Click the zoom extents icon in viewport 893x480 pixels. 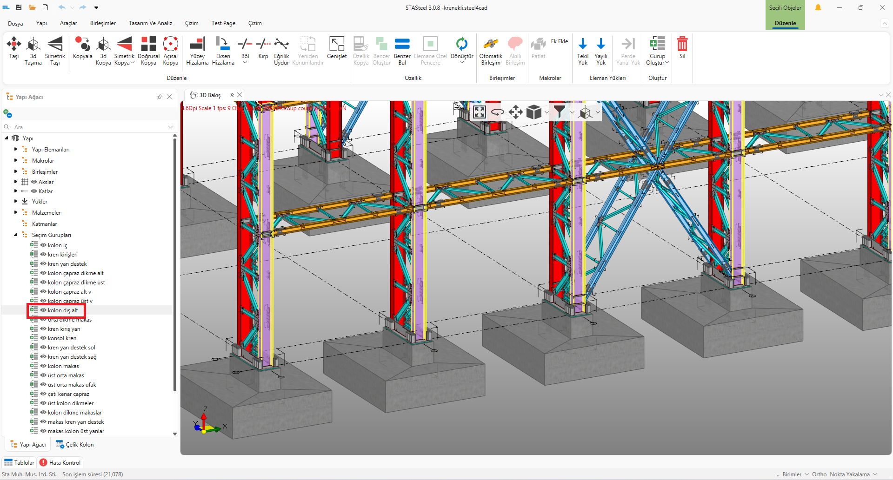coord(480,112)
